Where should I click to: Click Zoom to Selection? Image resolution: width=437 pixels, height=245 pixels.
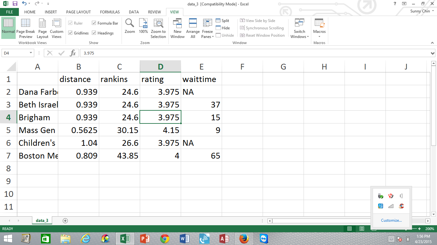158,28
